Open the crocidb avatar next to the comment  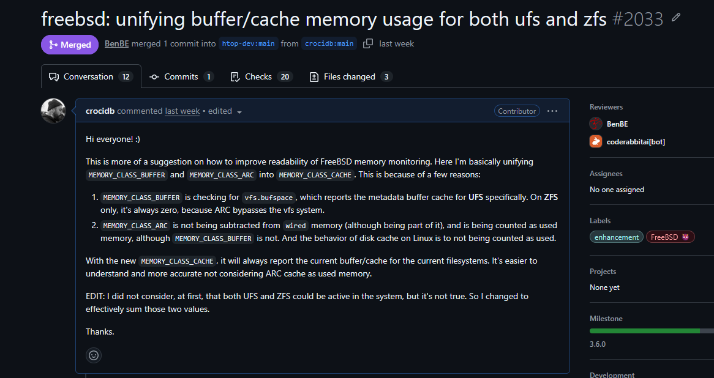[x=53, y=111]
